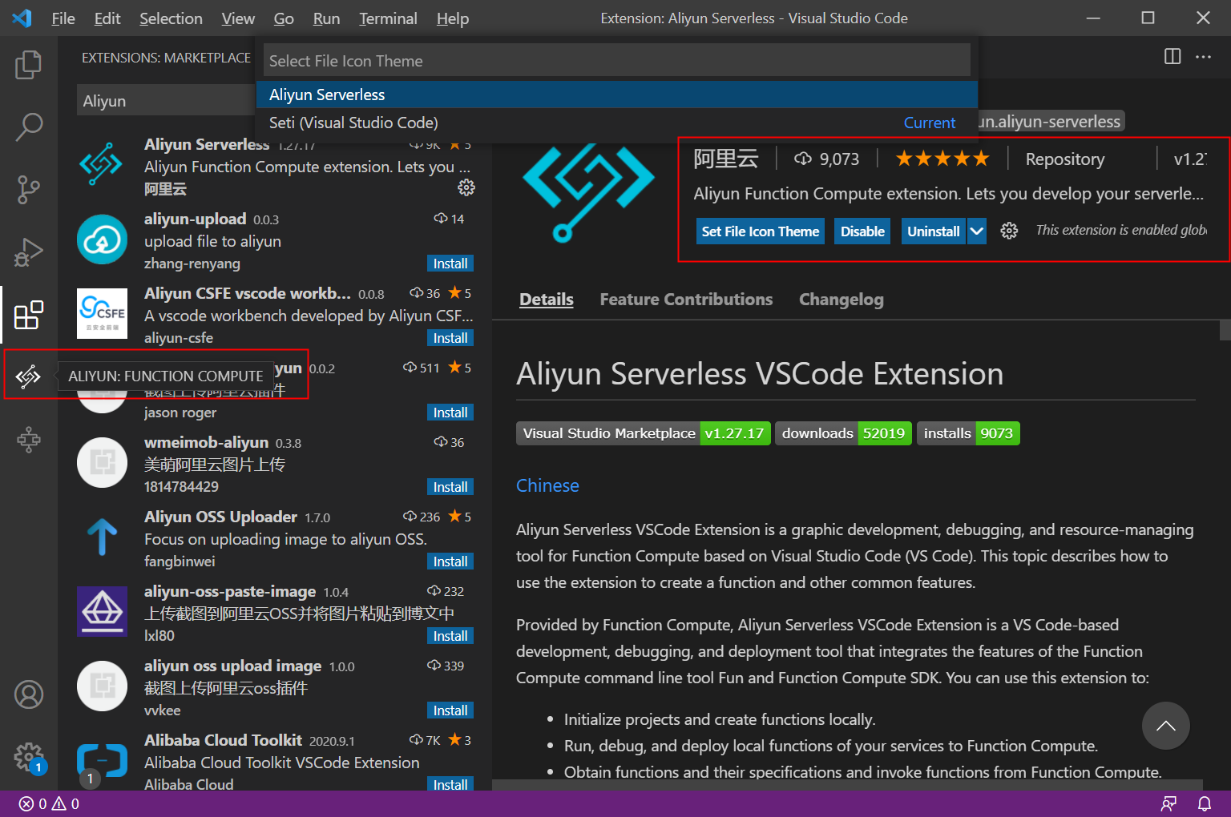Install aliyun oss upload image extension

[x=450, y=710]
